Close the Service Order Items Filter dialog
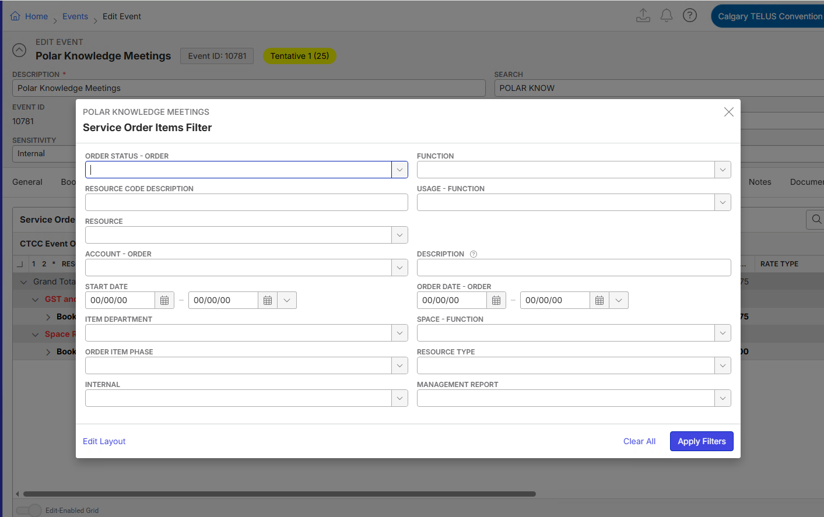 (x=729, y=112)
